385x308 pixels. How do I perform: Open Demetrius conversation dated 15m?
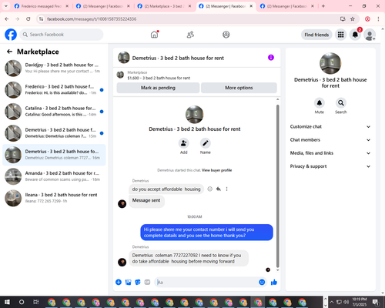click(x=54, y=133)
